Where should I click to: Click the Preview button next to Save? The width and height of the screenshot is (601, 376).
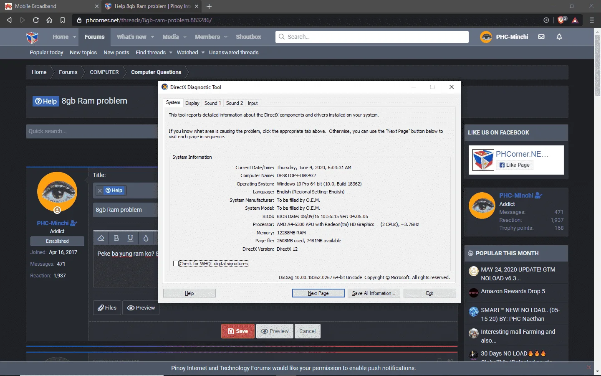point(275,331)
